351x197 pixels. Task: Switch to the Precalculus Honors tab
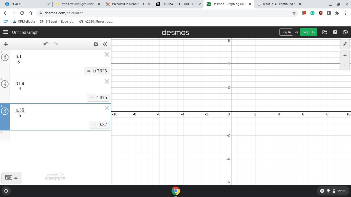coord(123,4)
